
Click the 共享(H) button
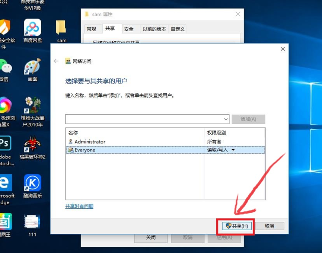point(237,226)
